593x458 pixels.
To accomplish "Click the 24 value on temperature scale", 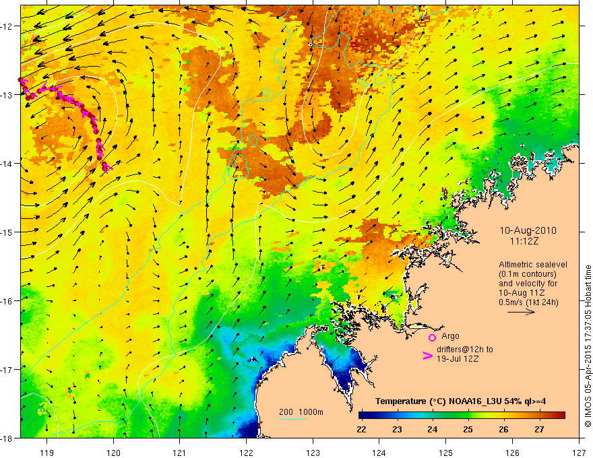I will (432, 429).
